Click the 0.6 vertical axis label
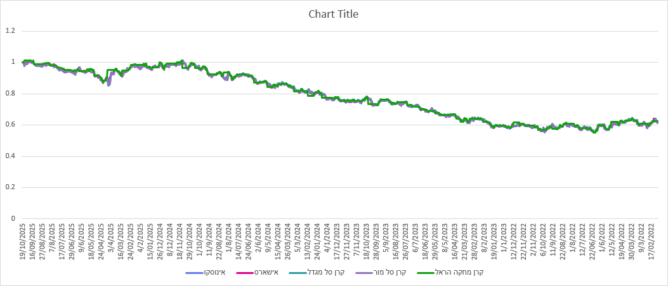This screenshot has width=668, height=286. (x=10, y=125)
